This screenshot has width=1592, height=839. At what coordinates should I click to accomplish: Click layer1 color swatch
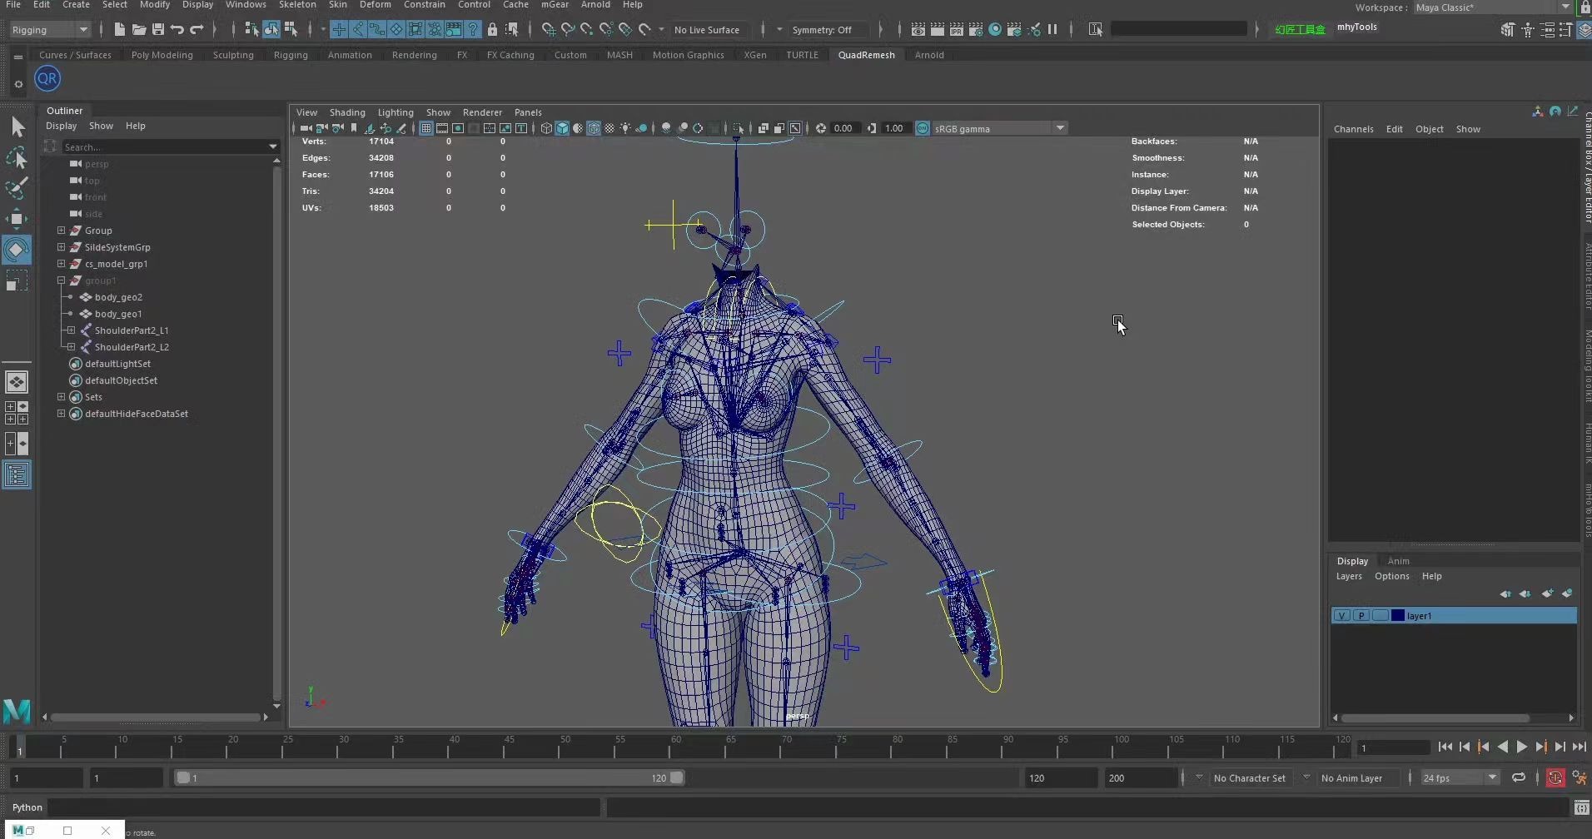(x=1398, y=616)
